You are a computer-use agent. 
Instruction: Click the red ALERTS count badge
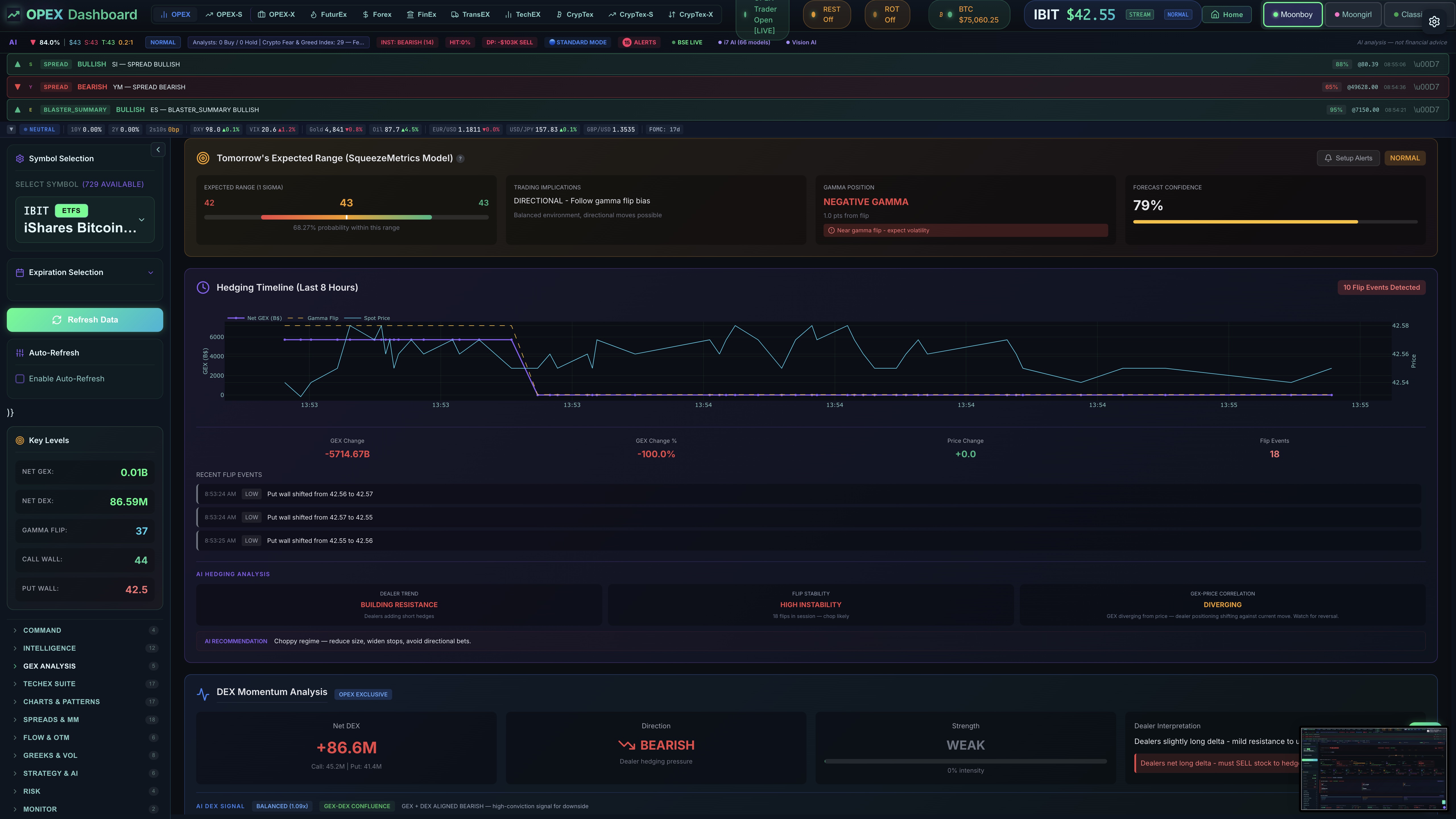point(627,42)
